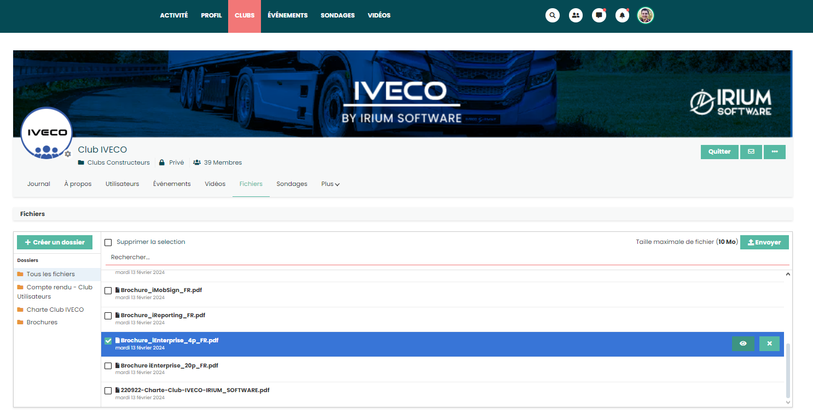
Task: Open ÉVÉNEMENTS in the top navigation
Action: click(287, 15)
